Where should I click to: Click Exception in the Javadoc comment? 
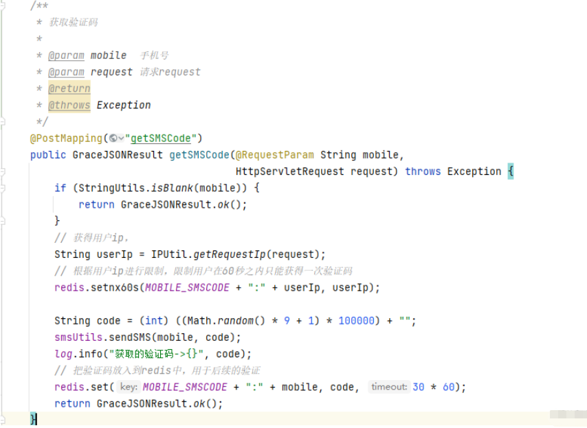tap(124, 105)
